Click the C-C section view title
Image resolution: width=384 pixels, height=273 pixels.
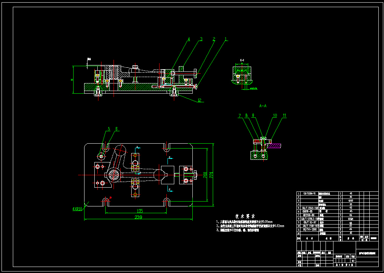click(x=242, y=60)
